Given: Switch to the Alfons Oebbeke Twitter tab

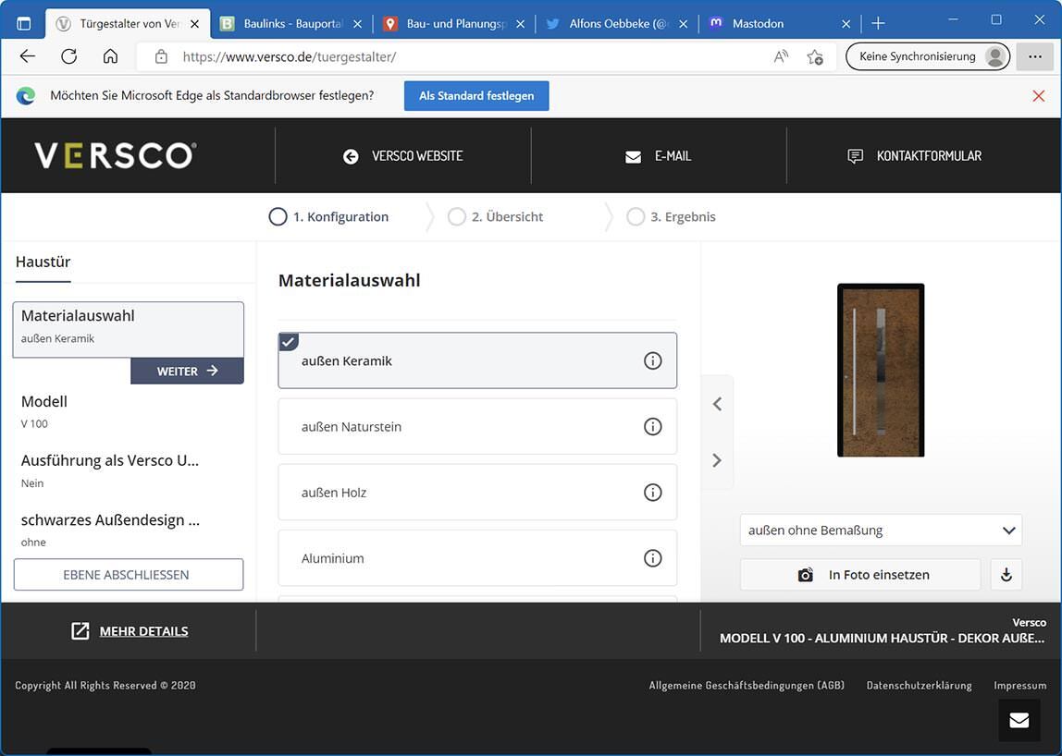Looking at the screenshot, I should 617,24.
